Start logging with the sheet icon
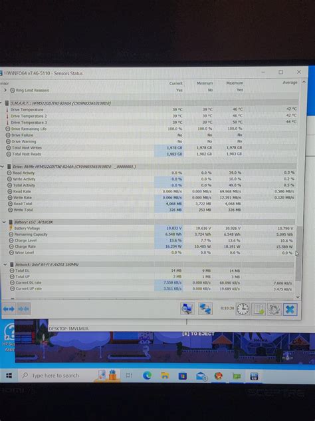This screenshot has height=421, width=315. [x=259, y=309]
